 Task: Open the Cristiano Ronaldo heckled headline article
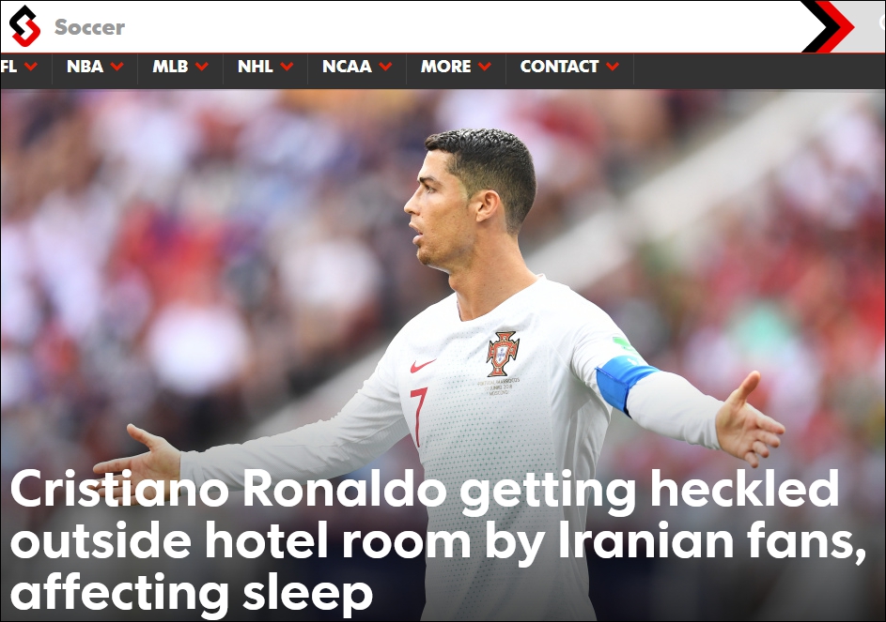click(438, 540)
